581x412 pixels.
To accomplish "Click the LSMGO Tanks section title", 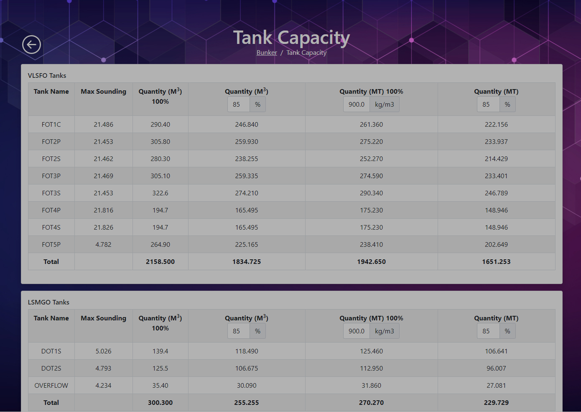I will click(x=48, y=302).
